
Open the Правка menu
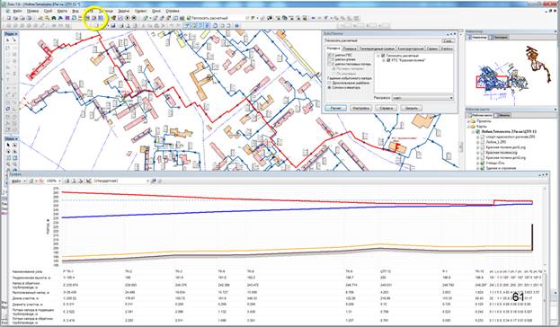(32, 11)
